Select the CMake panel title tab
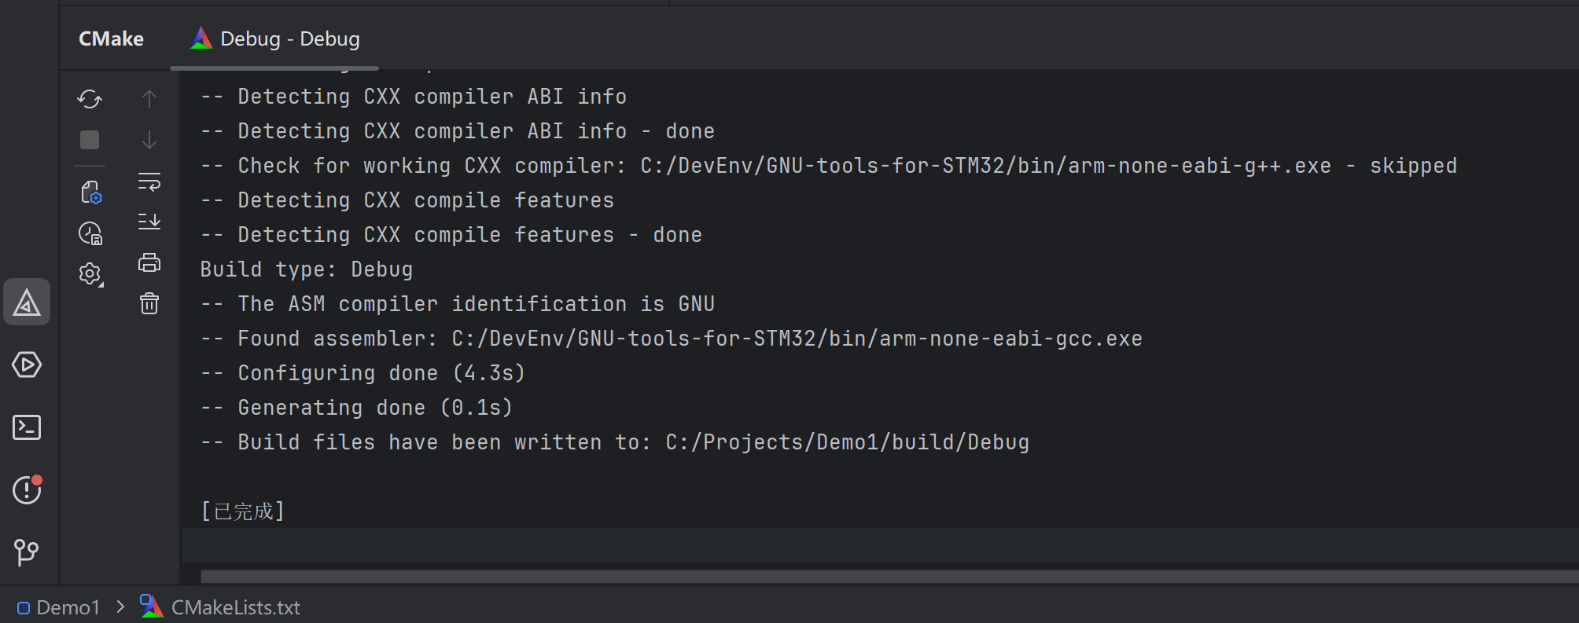1579x623 pixels. 111,39
